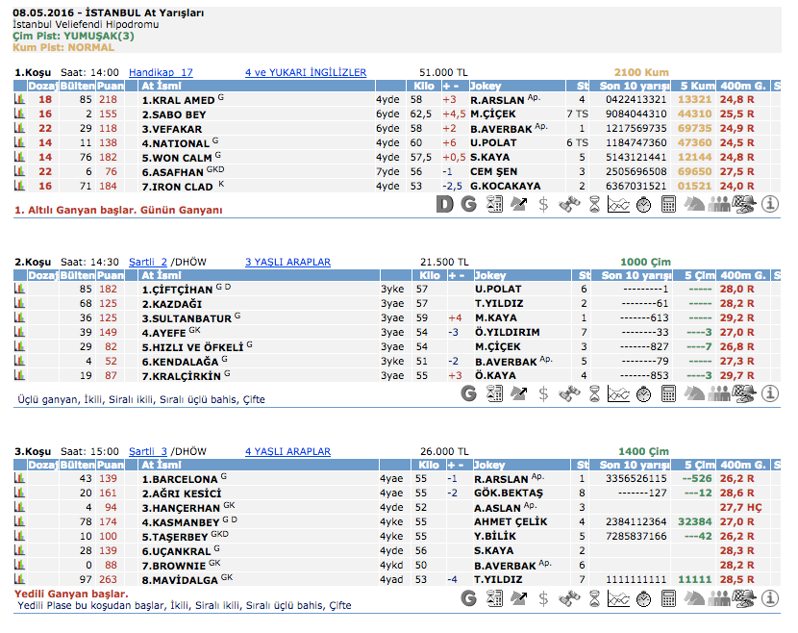The image size is (798, 633).
Task: Open the Handikap 17 link
Action: (x=161, y=72)
